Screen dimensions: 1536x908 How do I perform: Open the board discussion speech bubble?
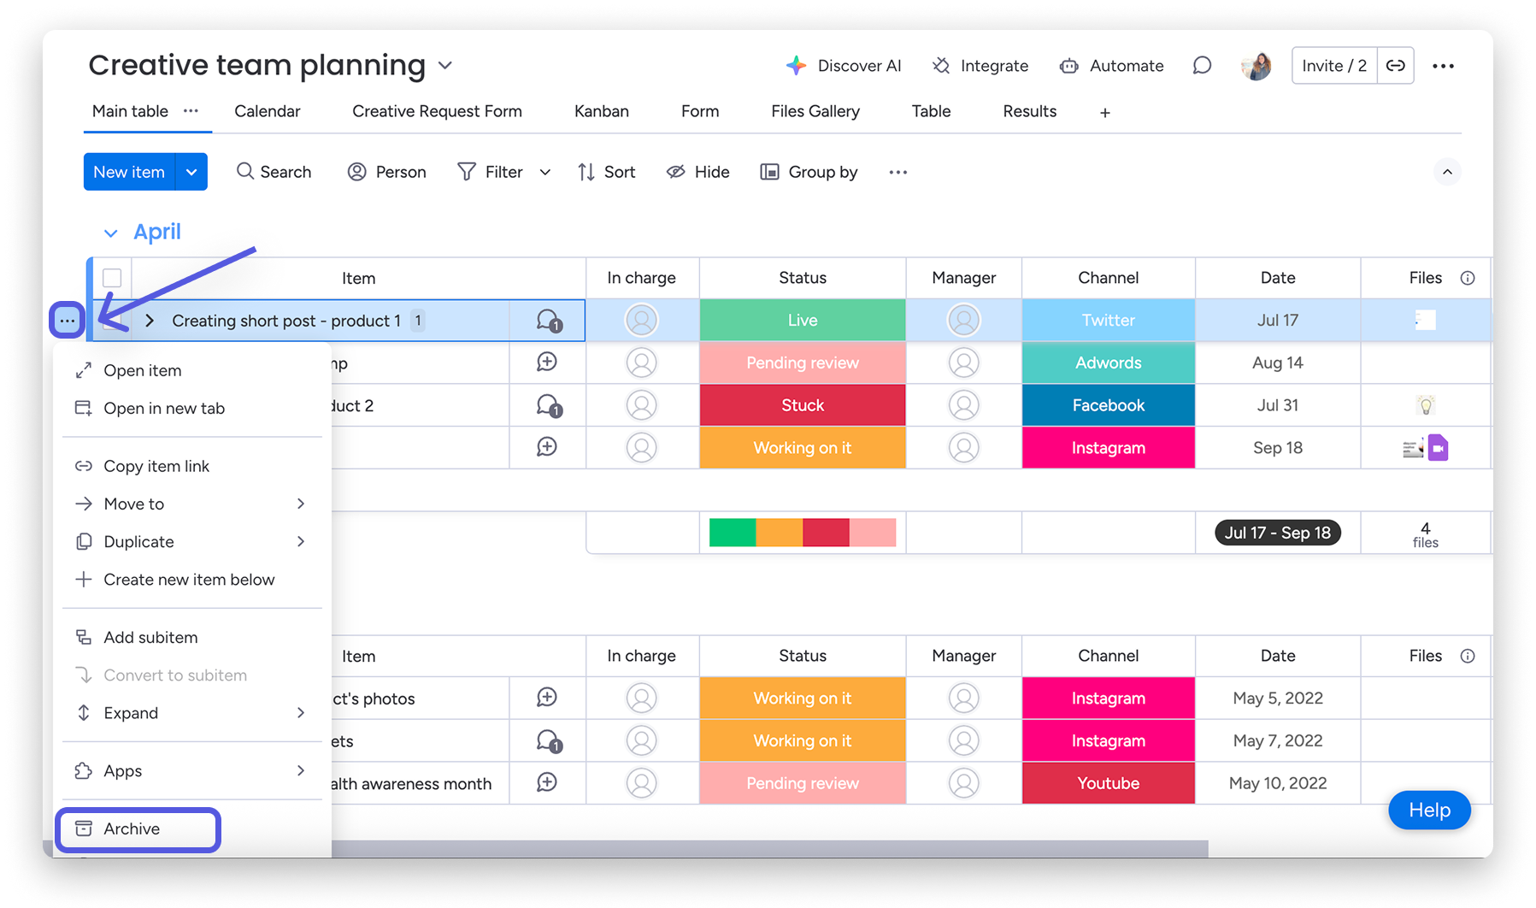click(1202, 66)
